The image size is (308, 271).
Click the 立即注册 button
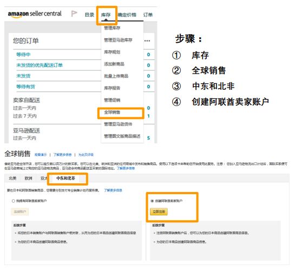tap(159, 211)
